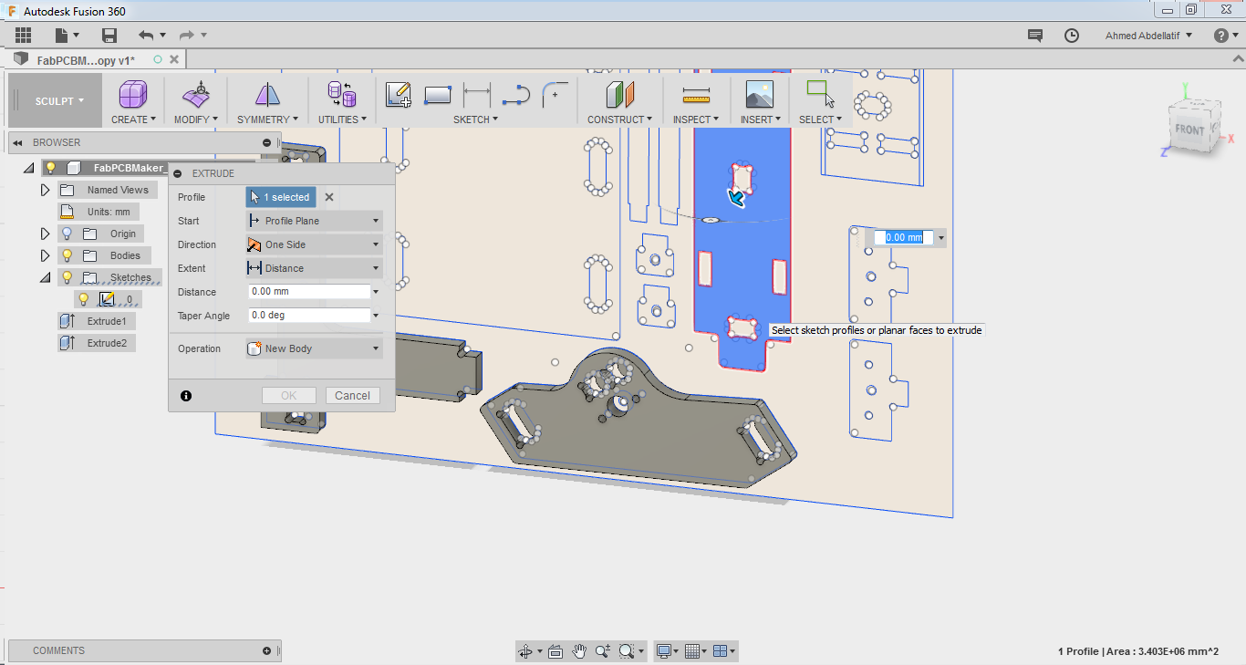This screenshot has width=1246, height=665.
Task: Click the extrude info icon
Action: tap(186, 396)
